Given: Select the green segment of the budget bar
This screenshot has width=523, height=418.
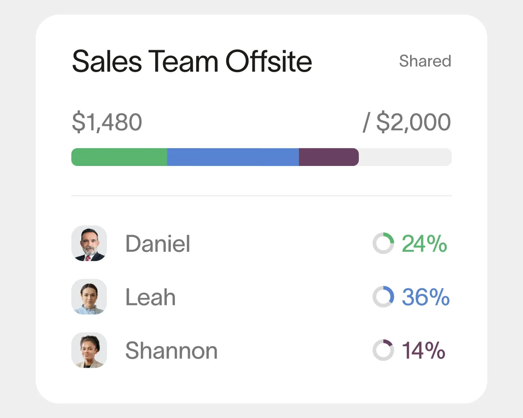Looking at the screenshot, I should pyautogui.click(x=119, y=157).
